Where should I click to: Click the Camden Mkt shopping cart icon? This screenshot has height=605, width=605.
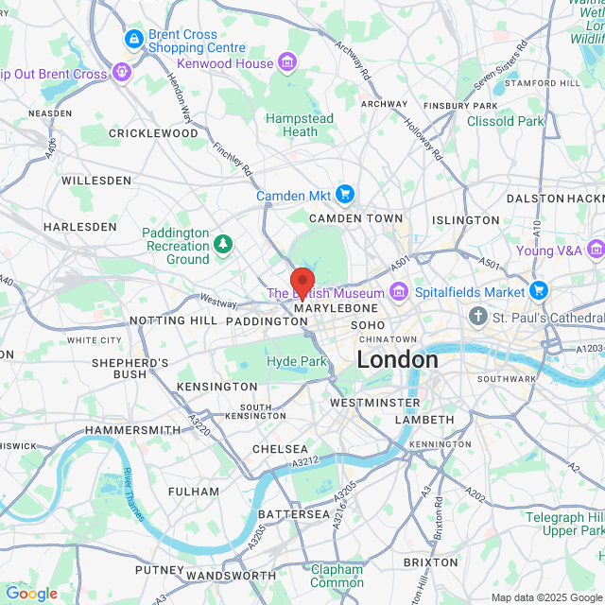pos(345,195)
